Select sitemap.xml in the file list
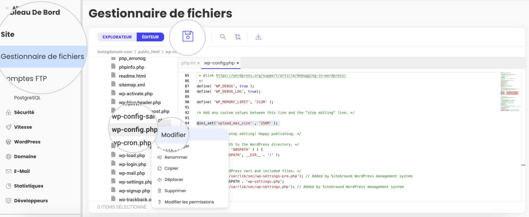Viewport: 529px width, 217px height. pos(132,85)
